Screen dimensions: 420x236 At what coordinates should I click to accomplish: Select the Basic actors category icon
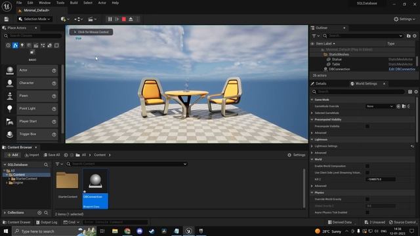click(15, 45)
